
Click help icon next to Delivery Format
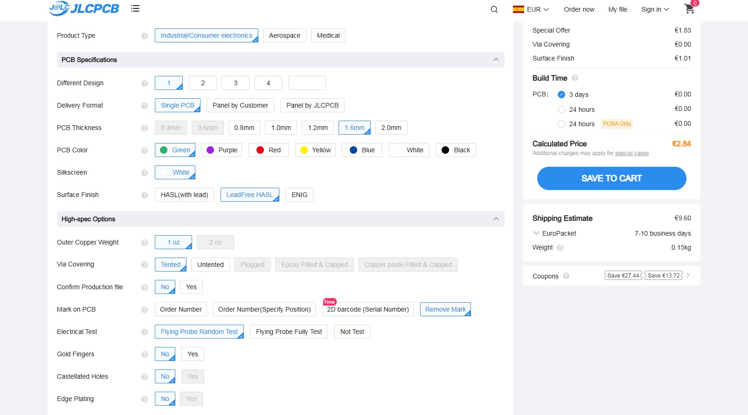point(145,106)
